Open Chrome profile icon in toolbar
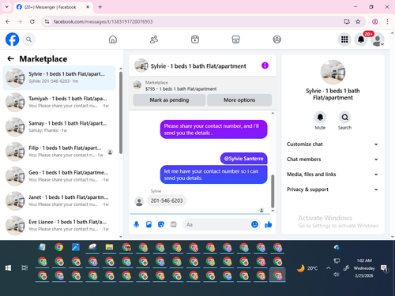Image resolution: width=395 pixels, height=296 pixels. click(375, 21)
